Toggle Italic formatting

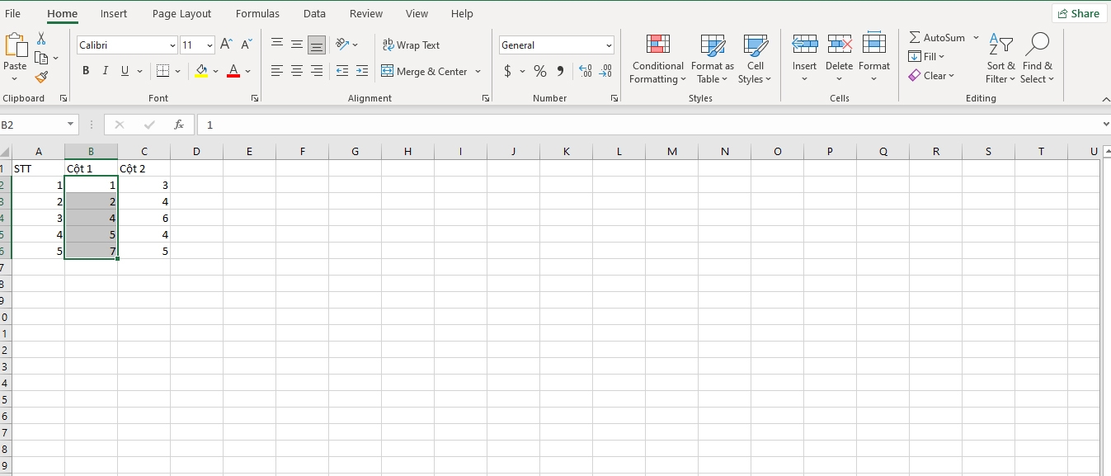pos(105,70)
